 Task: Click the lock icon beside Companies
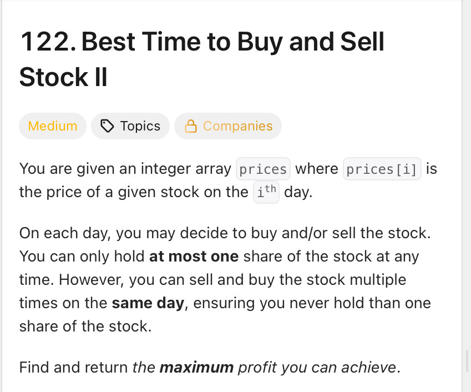191,126
